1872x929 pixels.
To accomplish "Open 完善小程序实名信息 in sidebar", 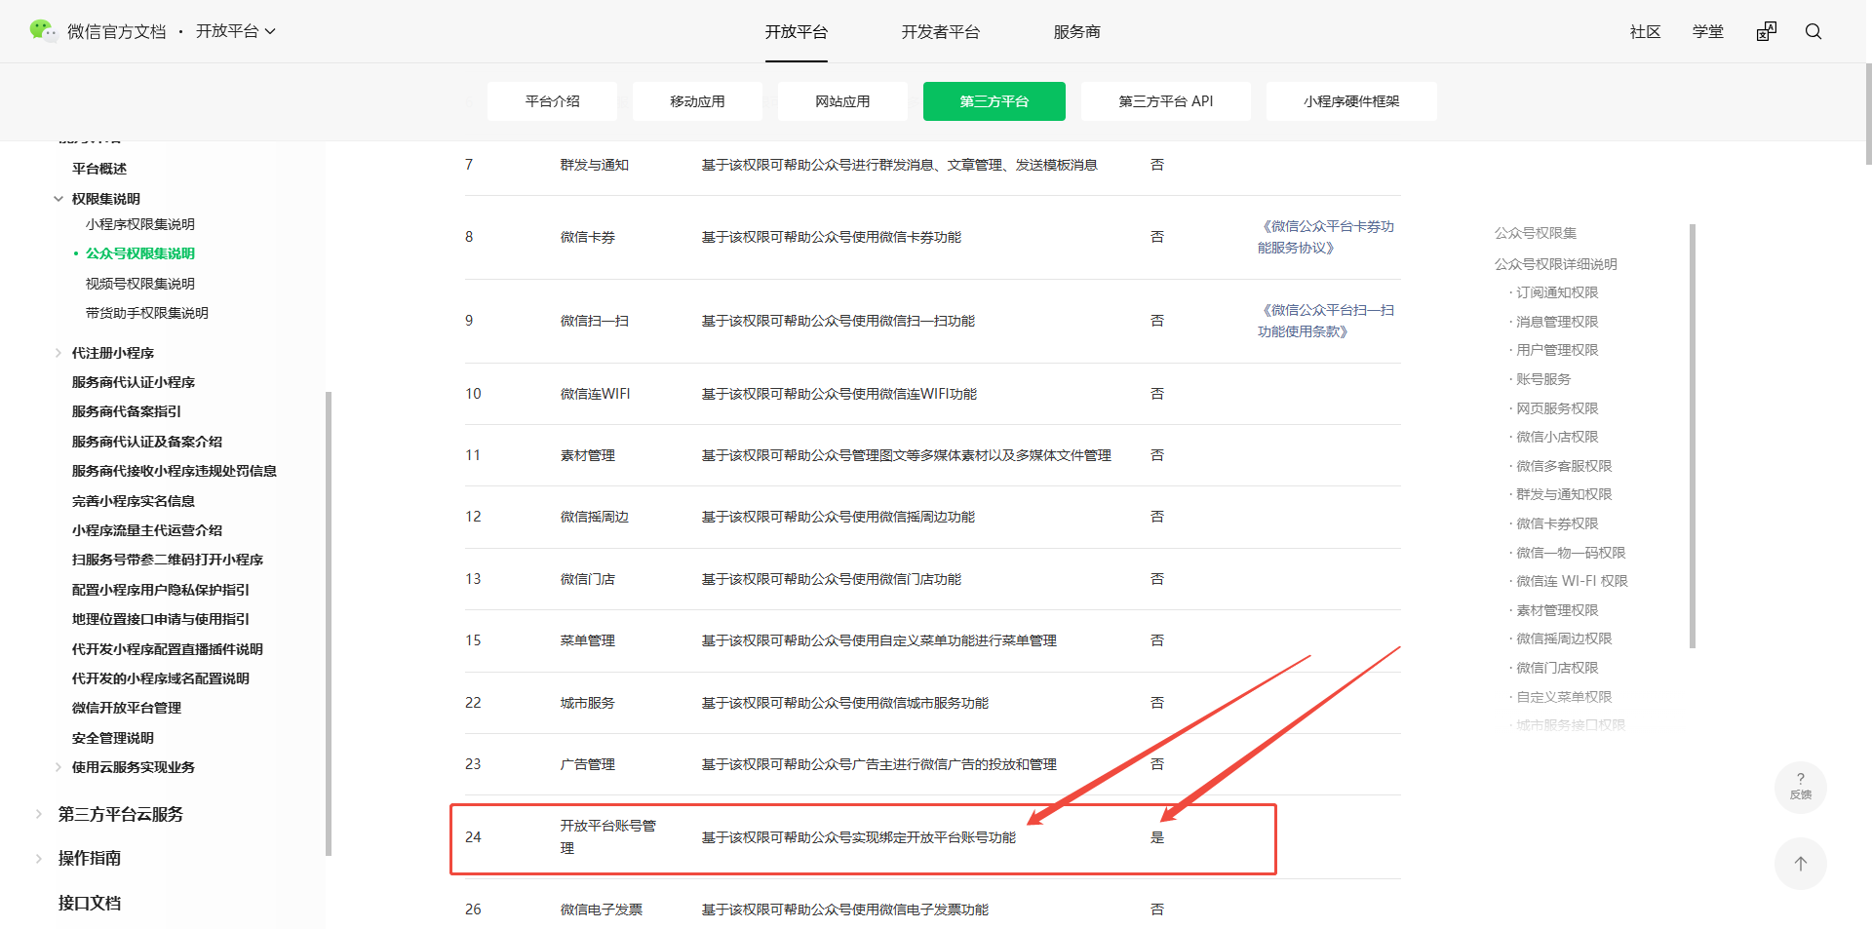I will tap(134, 501).
